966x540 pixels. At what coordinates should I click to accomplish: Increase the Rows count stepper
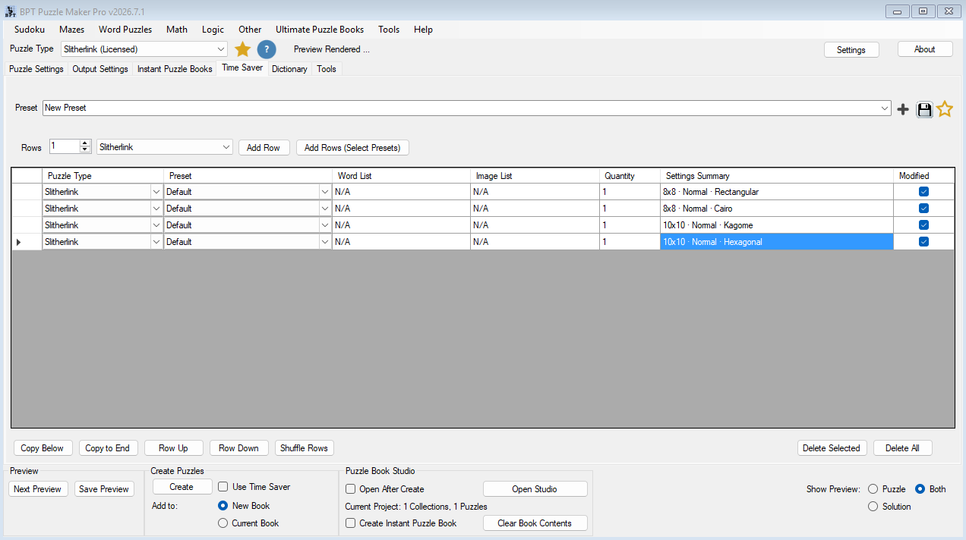pos(85,143)
